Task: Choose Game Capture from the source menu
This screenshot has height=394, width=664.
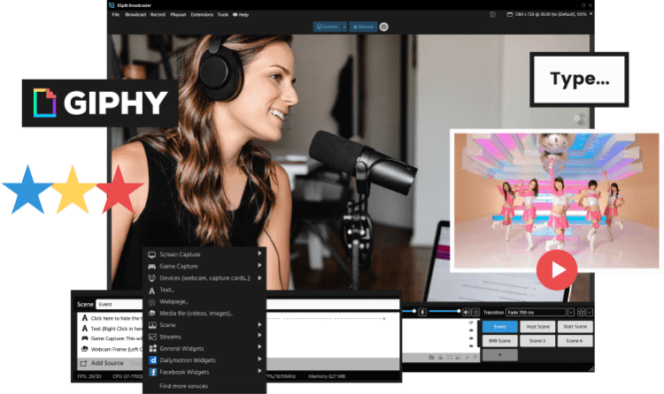Action: click(x=205, y=266)
